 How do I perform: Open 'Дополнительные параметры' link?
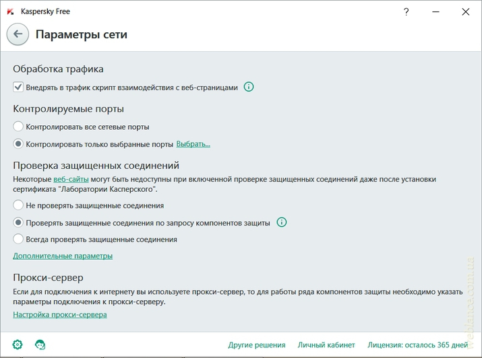tap(63, 256)
